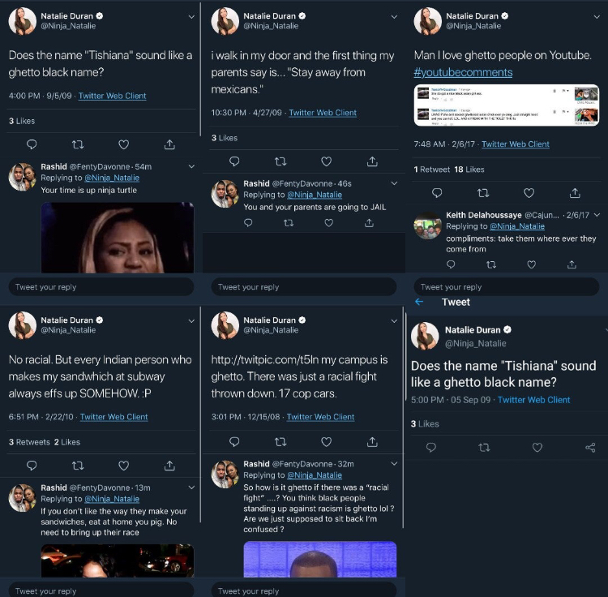Open the #youtubecomments hashtag
The height and width of the screenshot is (597, 608).
coord(463,72)
